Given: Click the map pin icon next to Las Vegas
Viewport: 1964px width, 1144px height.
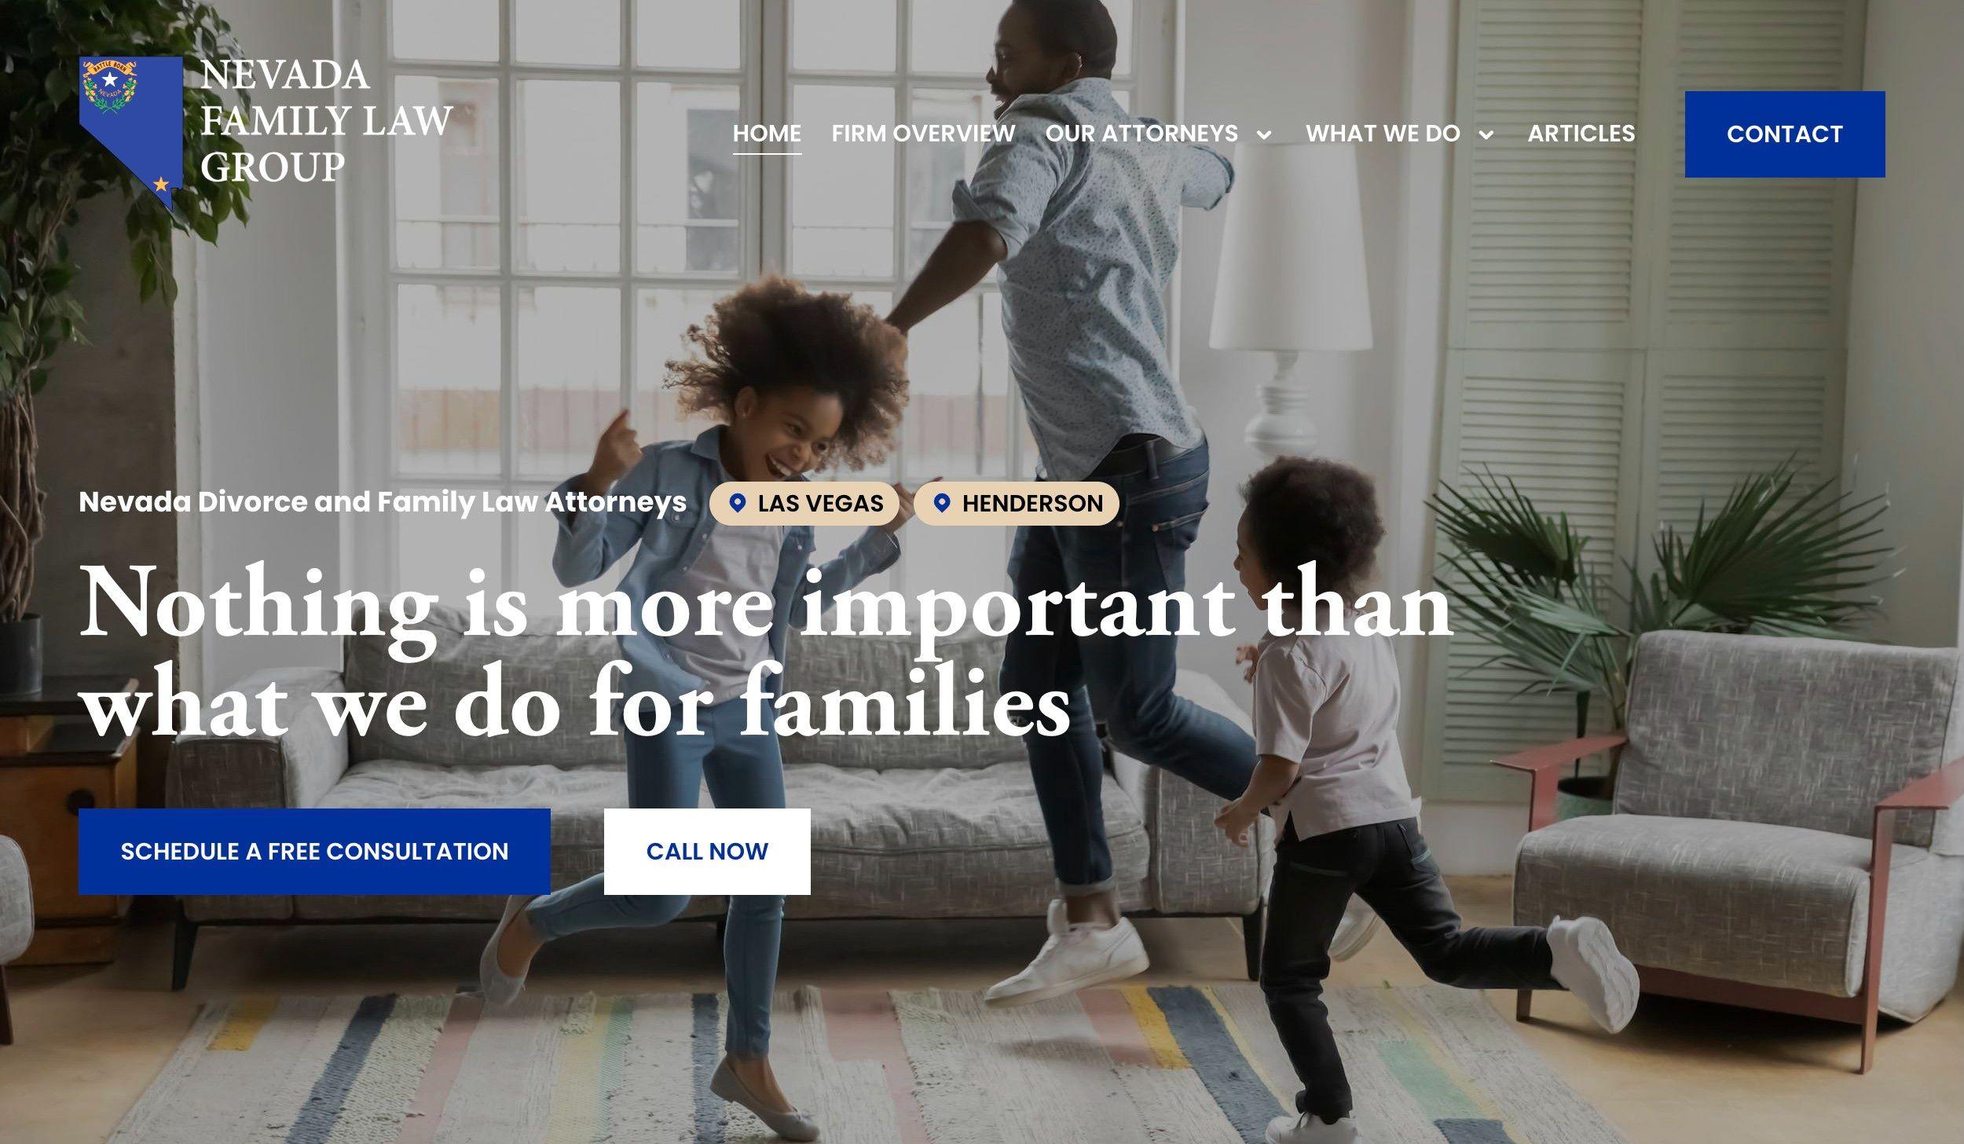Looking at the screenshot, I should click(738, 503).
